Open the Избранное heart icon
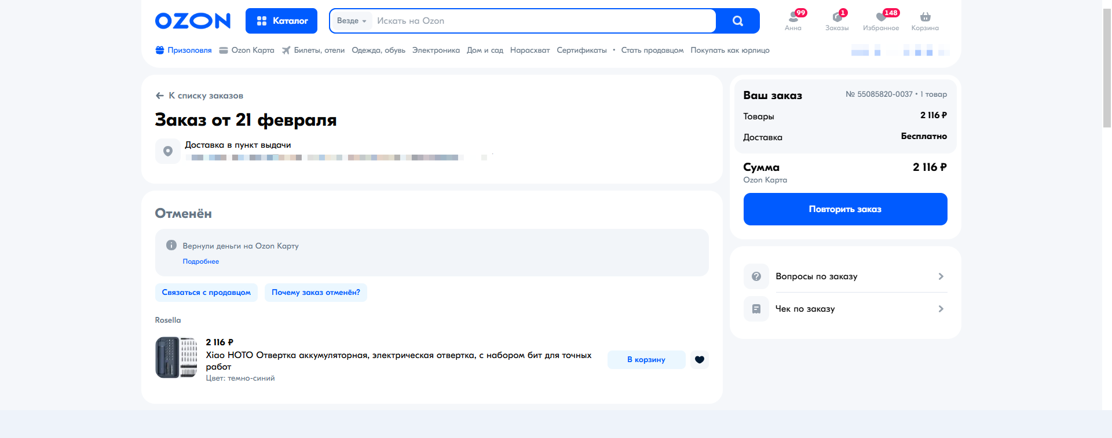Image resolution: width=1112 pixels, height=438 pixels. (x=881, y=20)
